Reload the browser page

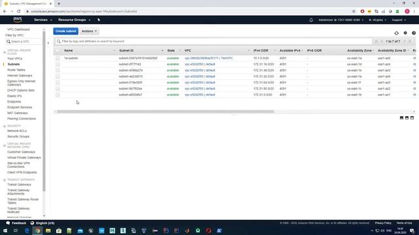19,12
